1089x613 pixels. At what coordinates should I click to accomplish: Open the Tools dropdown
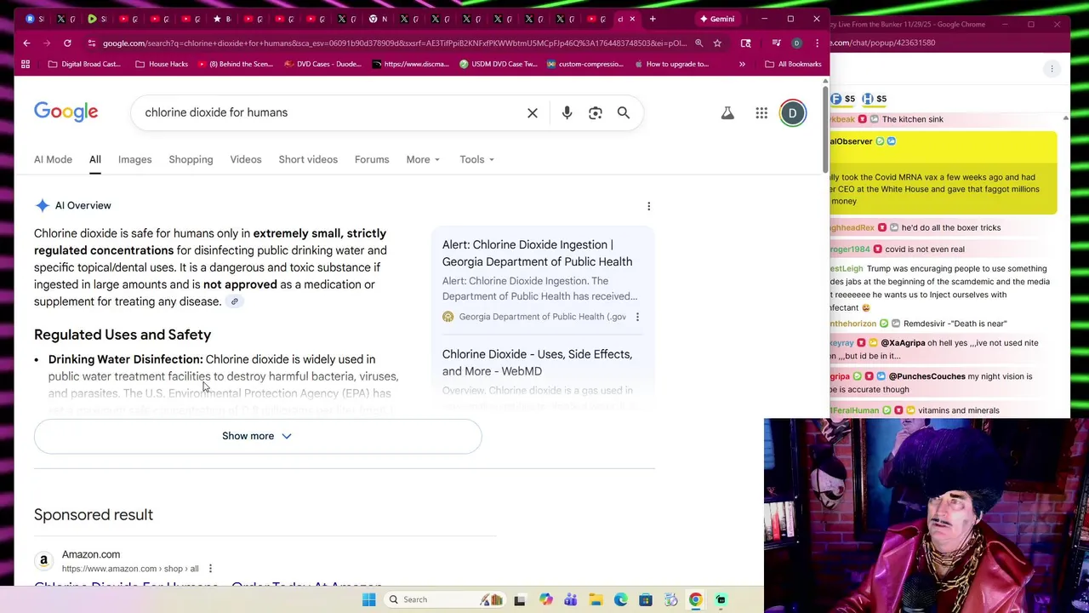(476, 159)
